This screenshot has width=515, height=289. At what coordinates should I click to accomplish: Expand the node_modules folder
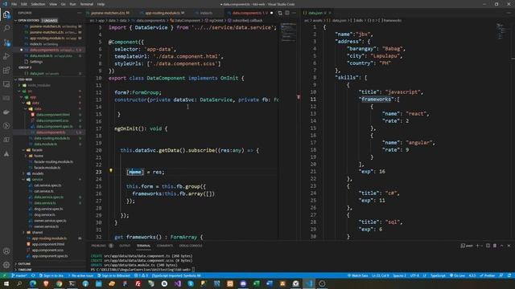pyautogui.click(x=39, y=85)
